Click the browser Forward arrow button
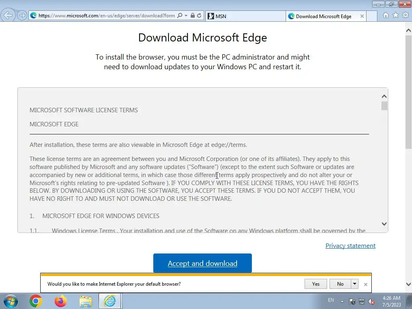412x309 pixels. [x=22, y=16]
